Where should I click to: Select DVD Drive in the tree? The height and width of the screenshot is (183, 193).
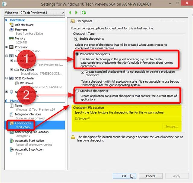coord(27,83)
